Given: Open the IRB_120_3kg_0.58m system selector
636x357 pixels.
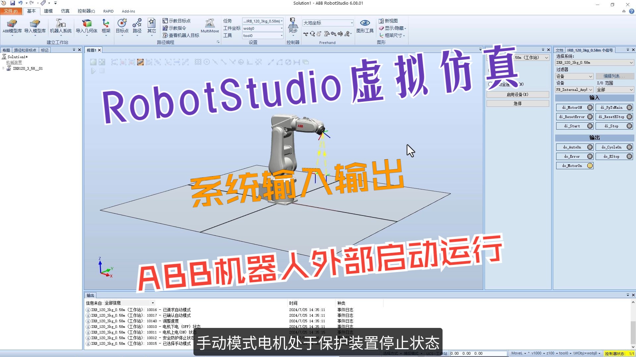Looking at the screenshot, I should click(594, 62).
